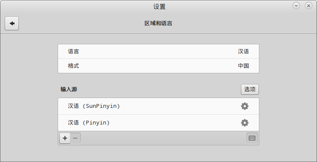The height and width of the screenshot is (162, 317).
Task: Change the formats value 中国
Action: click(x=244, y=66)
